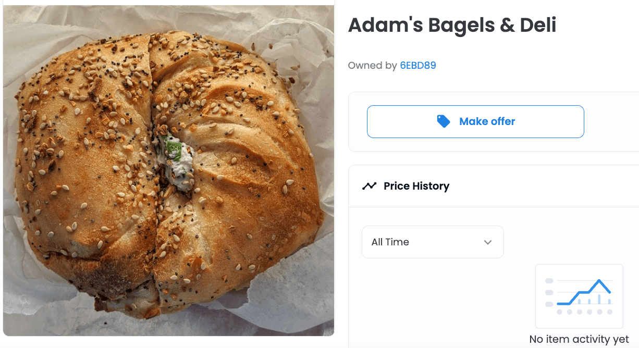The image size is (639, 348).
Task: Click the 'Price History' heading text
Action: tap(416, 186)
